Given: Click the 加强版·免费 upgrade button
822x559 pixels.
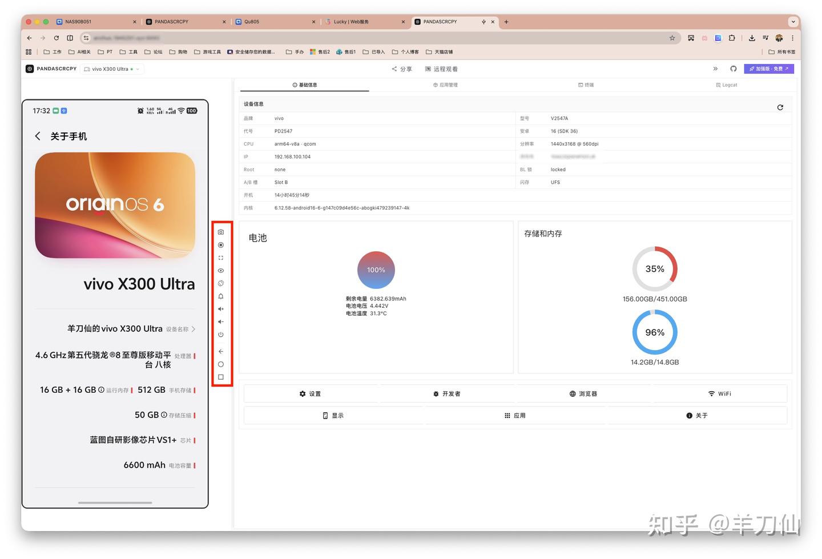Looking at the screenshot, I should pyautogui.click(x=769, y=69).
